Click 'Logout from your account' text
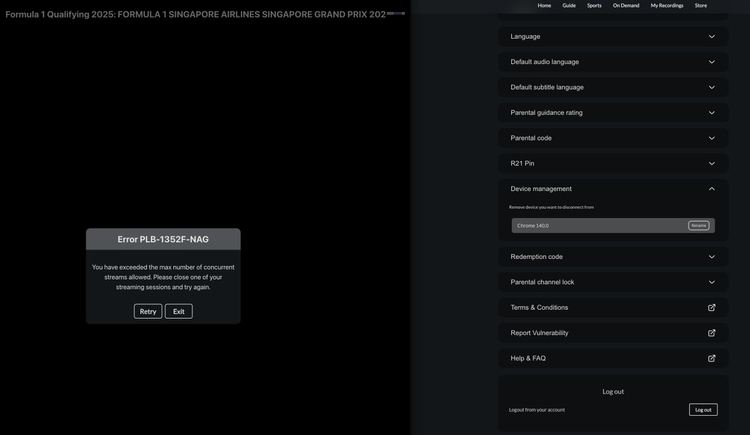This screenshot has height=435, width=750. pyautogui.click(x=537, y=410)
